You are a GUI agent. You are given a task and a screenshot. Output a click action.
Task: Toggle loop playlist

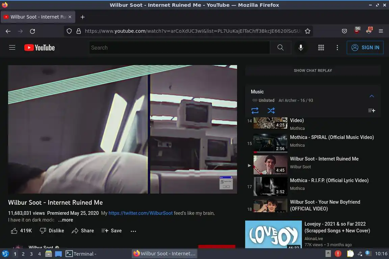[255, 111]
